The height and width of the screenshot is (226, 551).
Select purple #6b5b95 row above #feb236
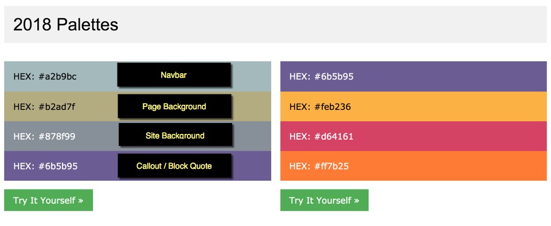[413, 77]
